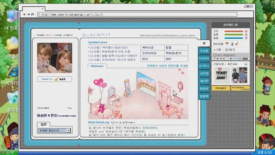Image resolution: width=275 pixels, height=155 pixels.
Task: Click the green 슬픔 meter bar
Action: coord(234,35)
